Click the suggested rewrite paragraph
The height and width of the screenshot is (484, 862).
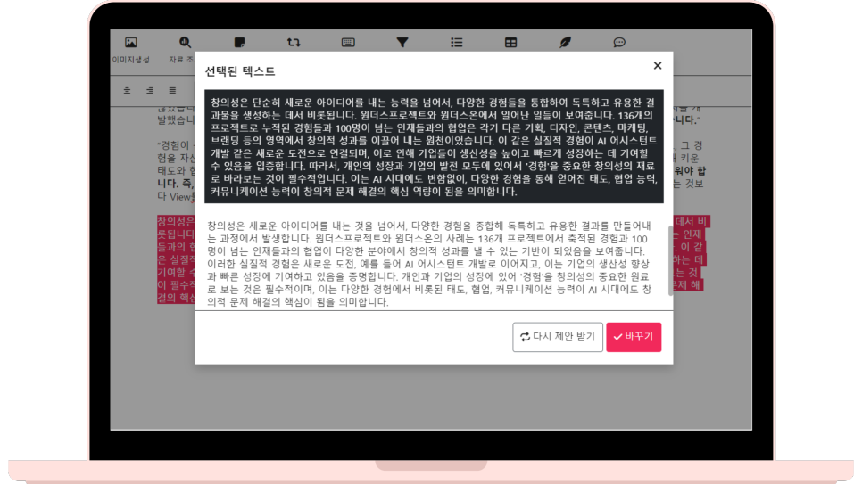[x=429, y=264]
